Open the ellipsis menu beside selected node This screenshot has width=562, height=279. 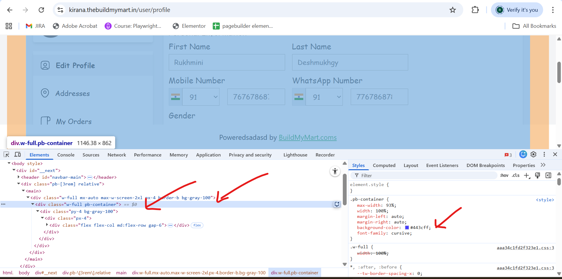3,204
